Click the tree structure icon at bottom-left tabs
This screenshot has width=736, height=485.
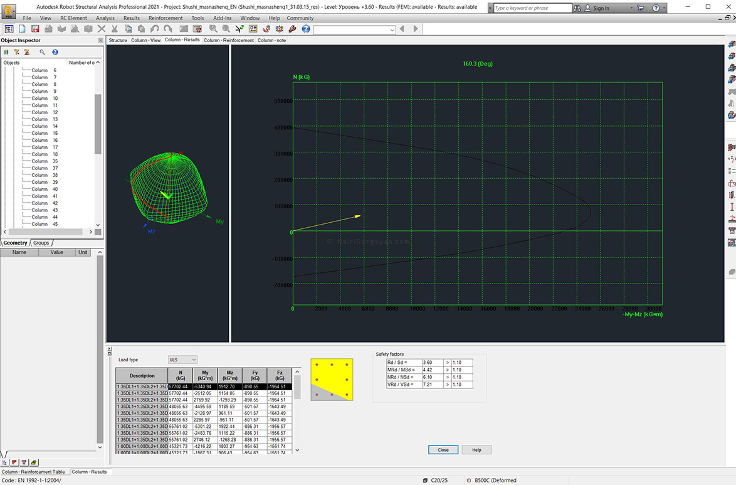(4, 462)
